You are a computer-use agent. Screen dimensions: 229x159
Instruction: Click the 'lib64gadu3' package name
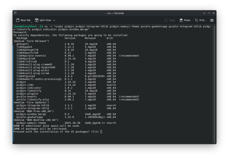[x=24, y=47]
